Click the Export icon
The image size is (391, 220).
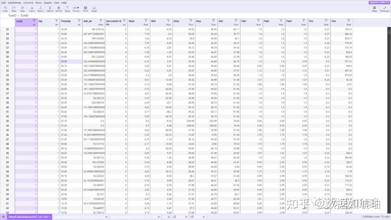click(41, 8)
